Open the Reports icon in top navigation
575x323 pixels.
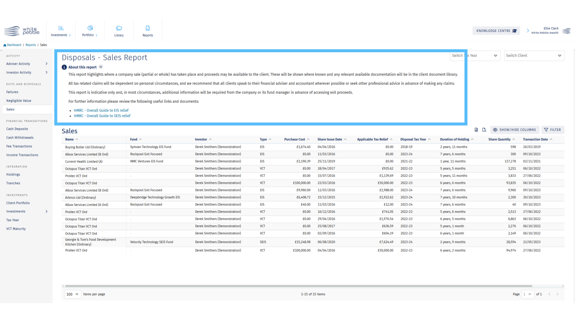pyautogui.click(x=148, y=28)
